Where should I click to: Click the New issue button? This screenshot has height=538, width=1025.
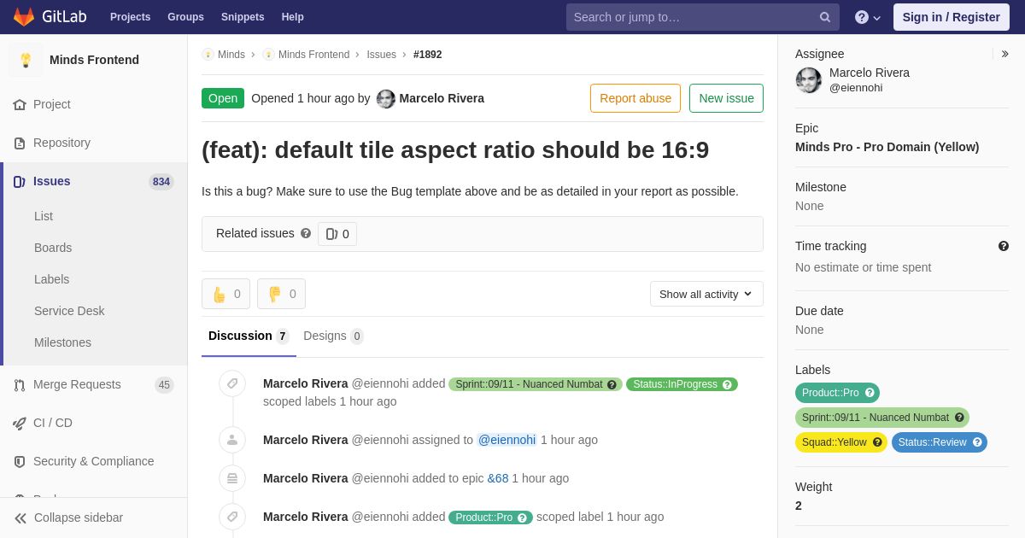pyautogui.click(x=726, y=98)
